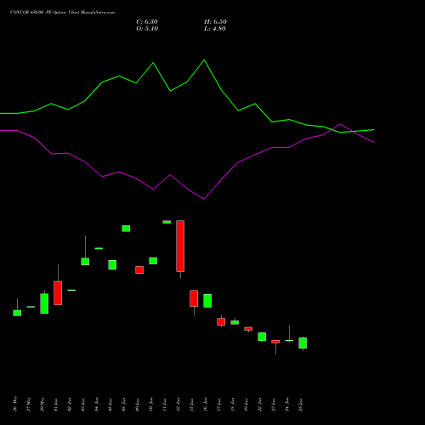Select the red candle above 15 Jun

[194, 298]
